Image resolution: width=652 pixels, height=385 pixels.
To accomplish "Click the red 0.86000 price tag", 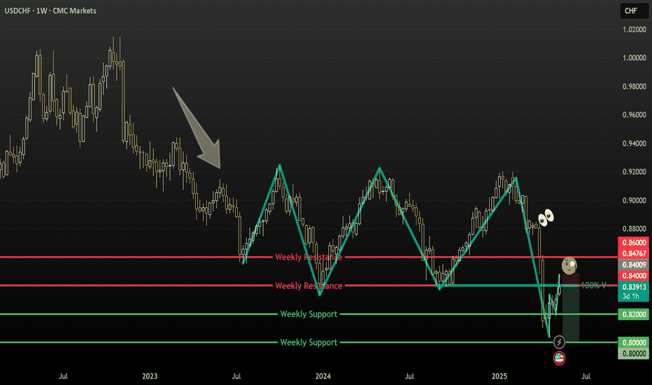I will tap(634, 243).
